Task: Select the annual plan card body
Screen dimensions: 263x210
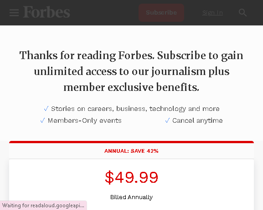Action: click(x=131, y=185)
